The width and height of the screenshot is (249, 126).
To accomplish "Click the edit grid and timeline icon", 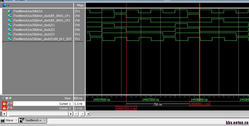I will click(7, 98).
